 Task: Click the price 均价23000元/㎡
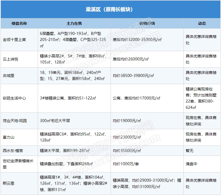pos(127,137)
